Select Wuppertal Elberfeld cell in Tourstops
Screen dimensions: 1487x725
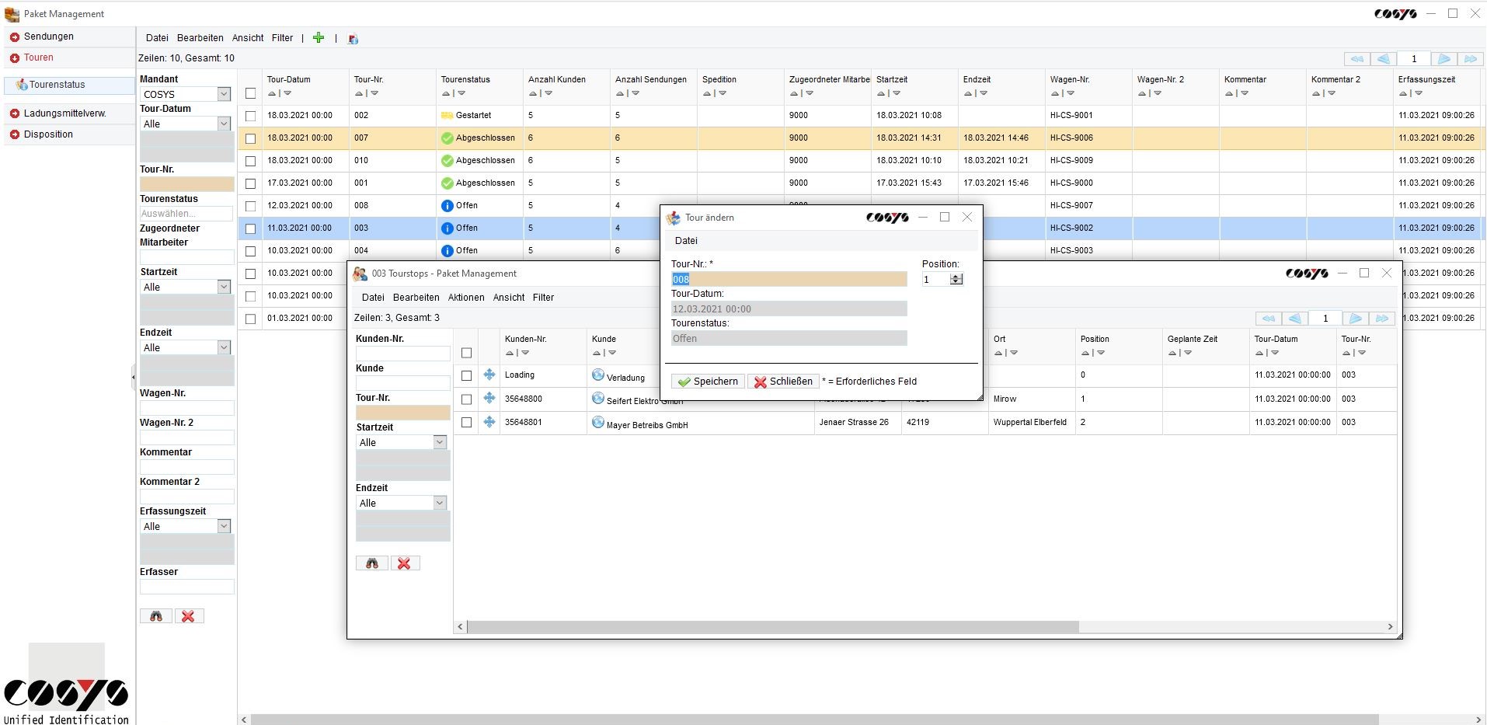[1030, 422]
